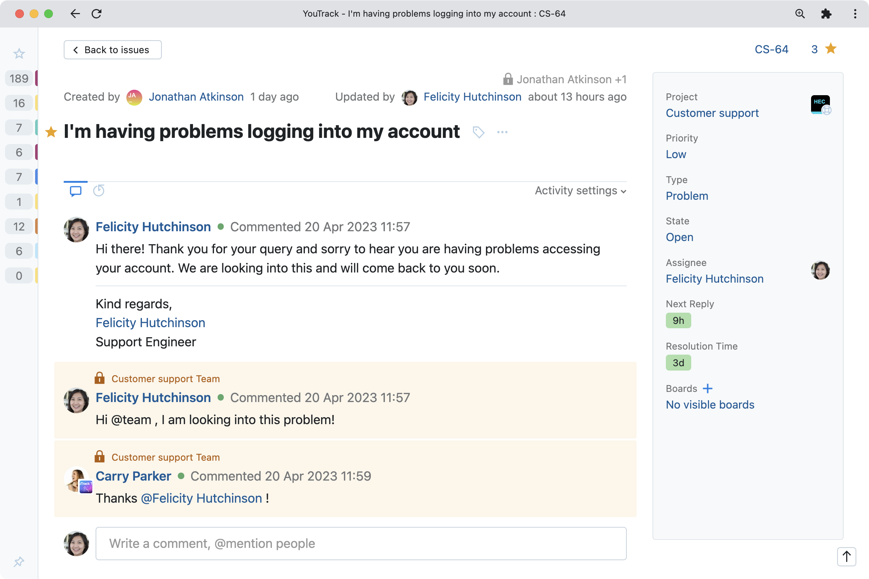
Task: Toggle the star beside the issue title
Action: (51, 132)
